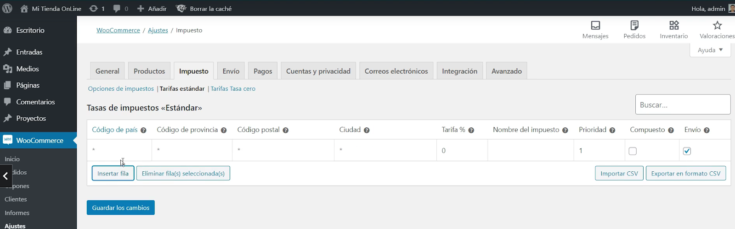The height and width of the screenshot is (229, 735).
Task: Enable the Compuesto checkbox in the rate row
Action: [633, 151]
